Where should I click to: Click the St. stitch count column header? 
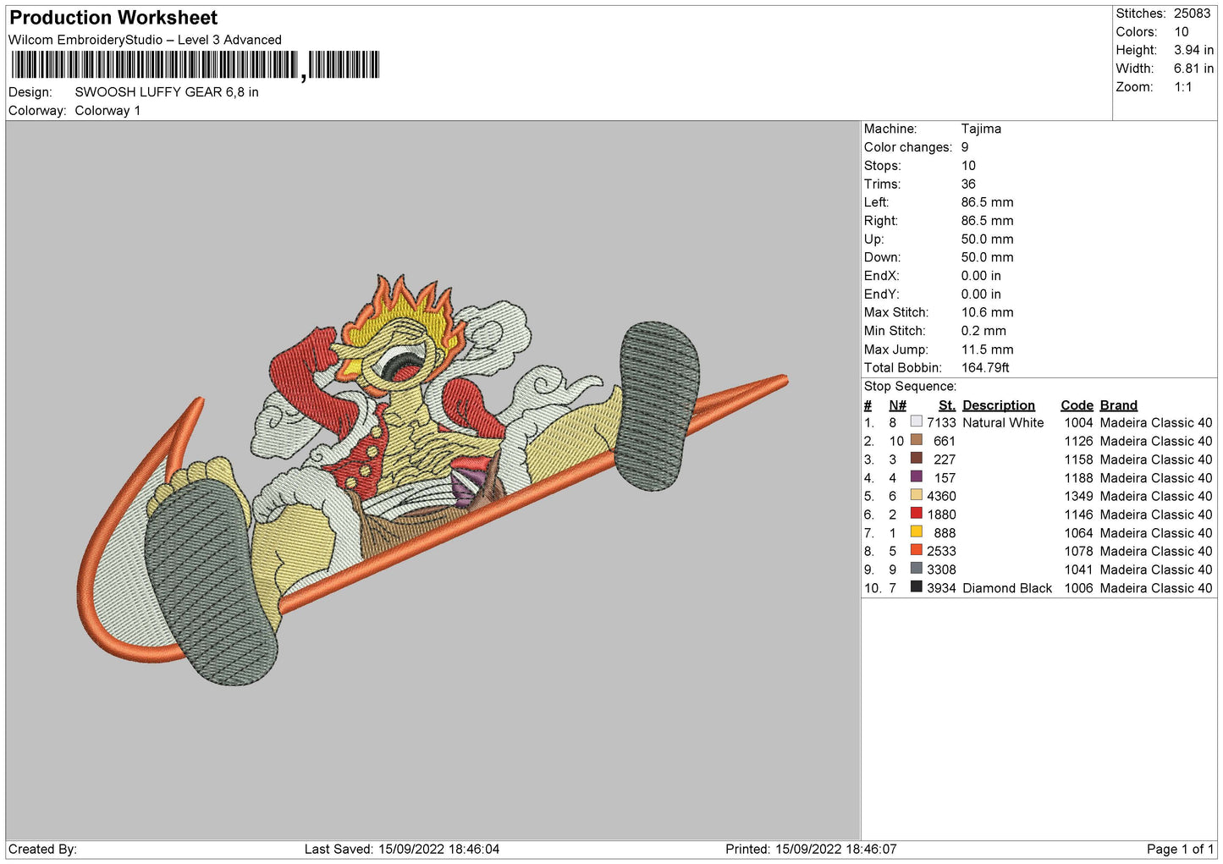[946, 405]
